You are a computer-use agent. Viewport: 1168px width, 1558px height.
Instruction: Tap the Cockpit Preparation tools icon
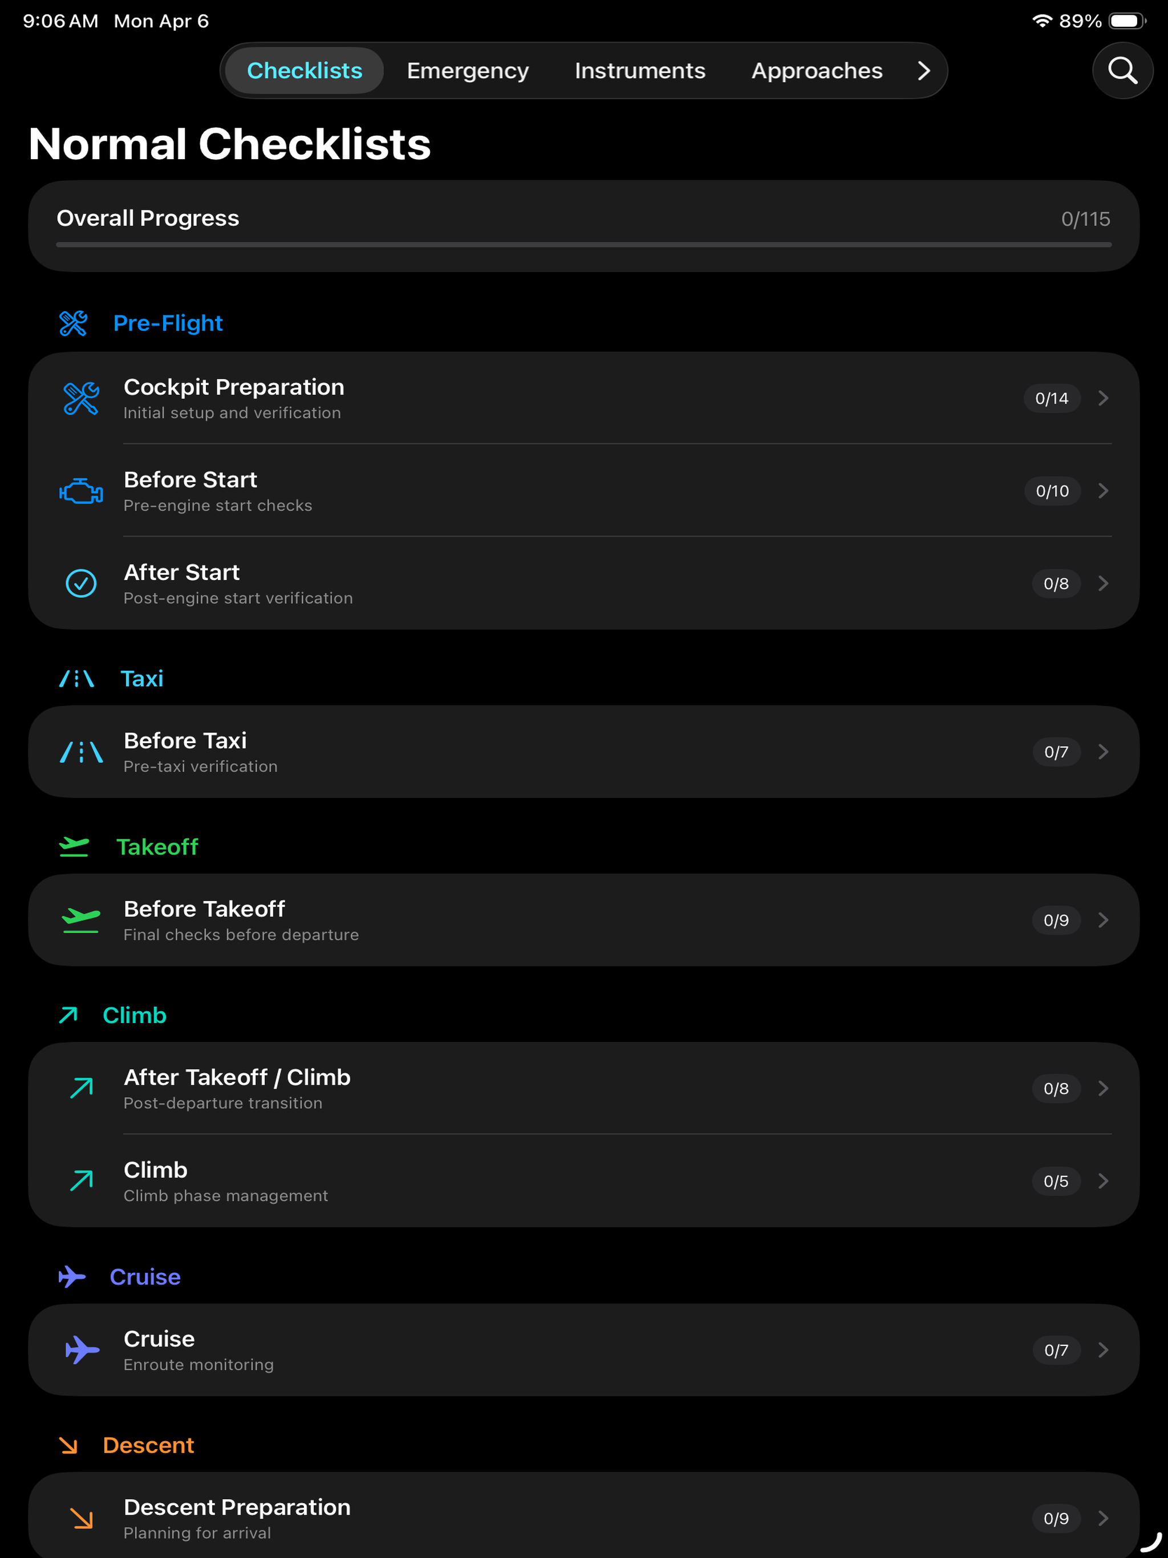81,399
